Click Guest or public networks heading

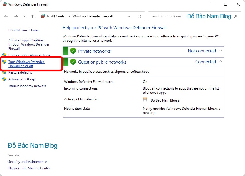tap(102, 62)
